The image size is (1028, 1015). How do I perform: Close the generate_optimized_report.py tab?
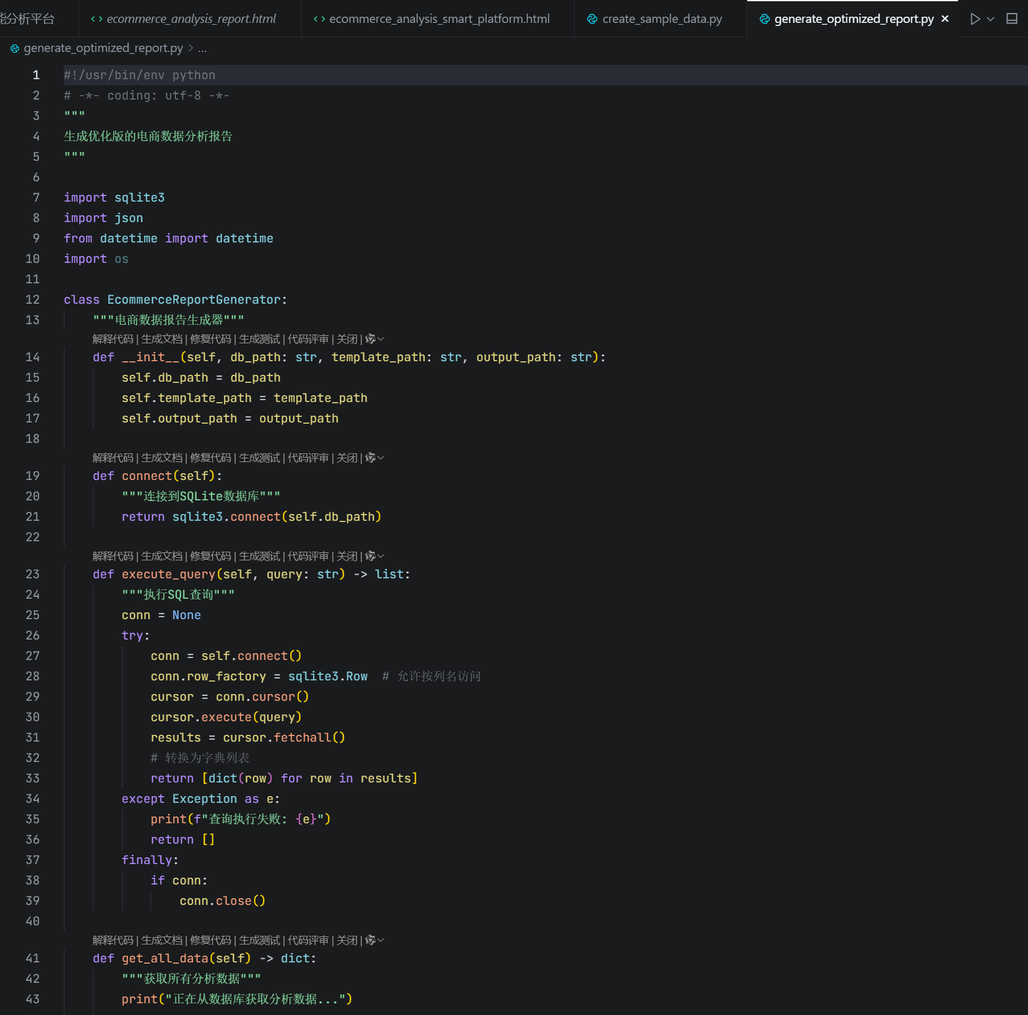point(944,19)
